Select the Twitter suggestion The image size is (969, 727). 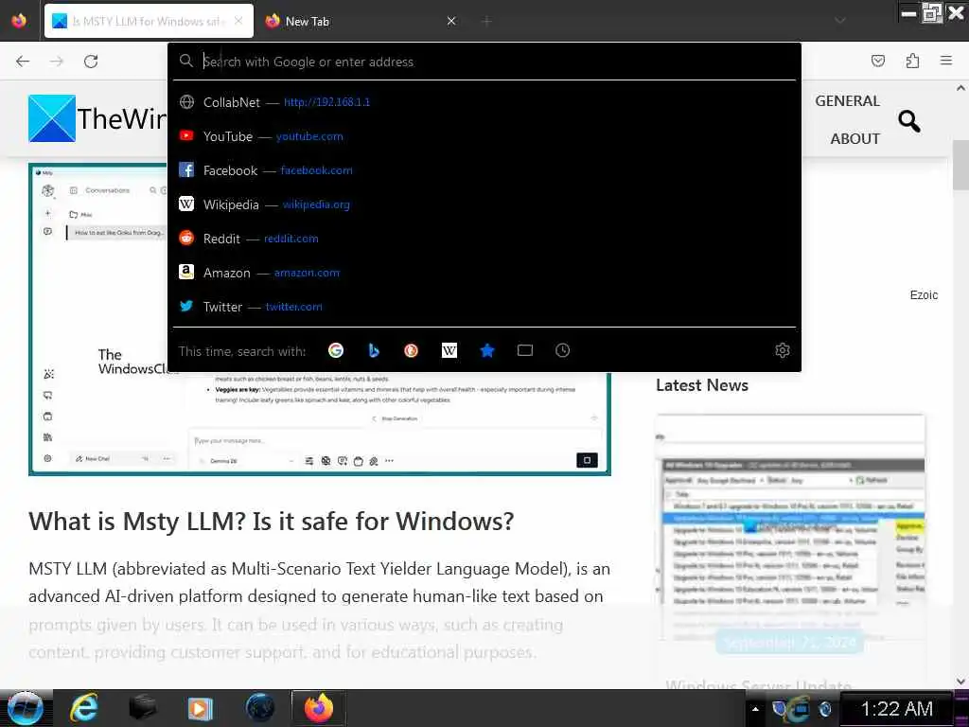(x=484, y=306)
